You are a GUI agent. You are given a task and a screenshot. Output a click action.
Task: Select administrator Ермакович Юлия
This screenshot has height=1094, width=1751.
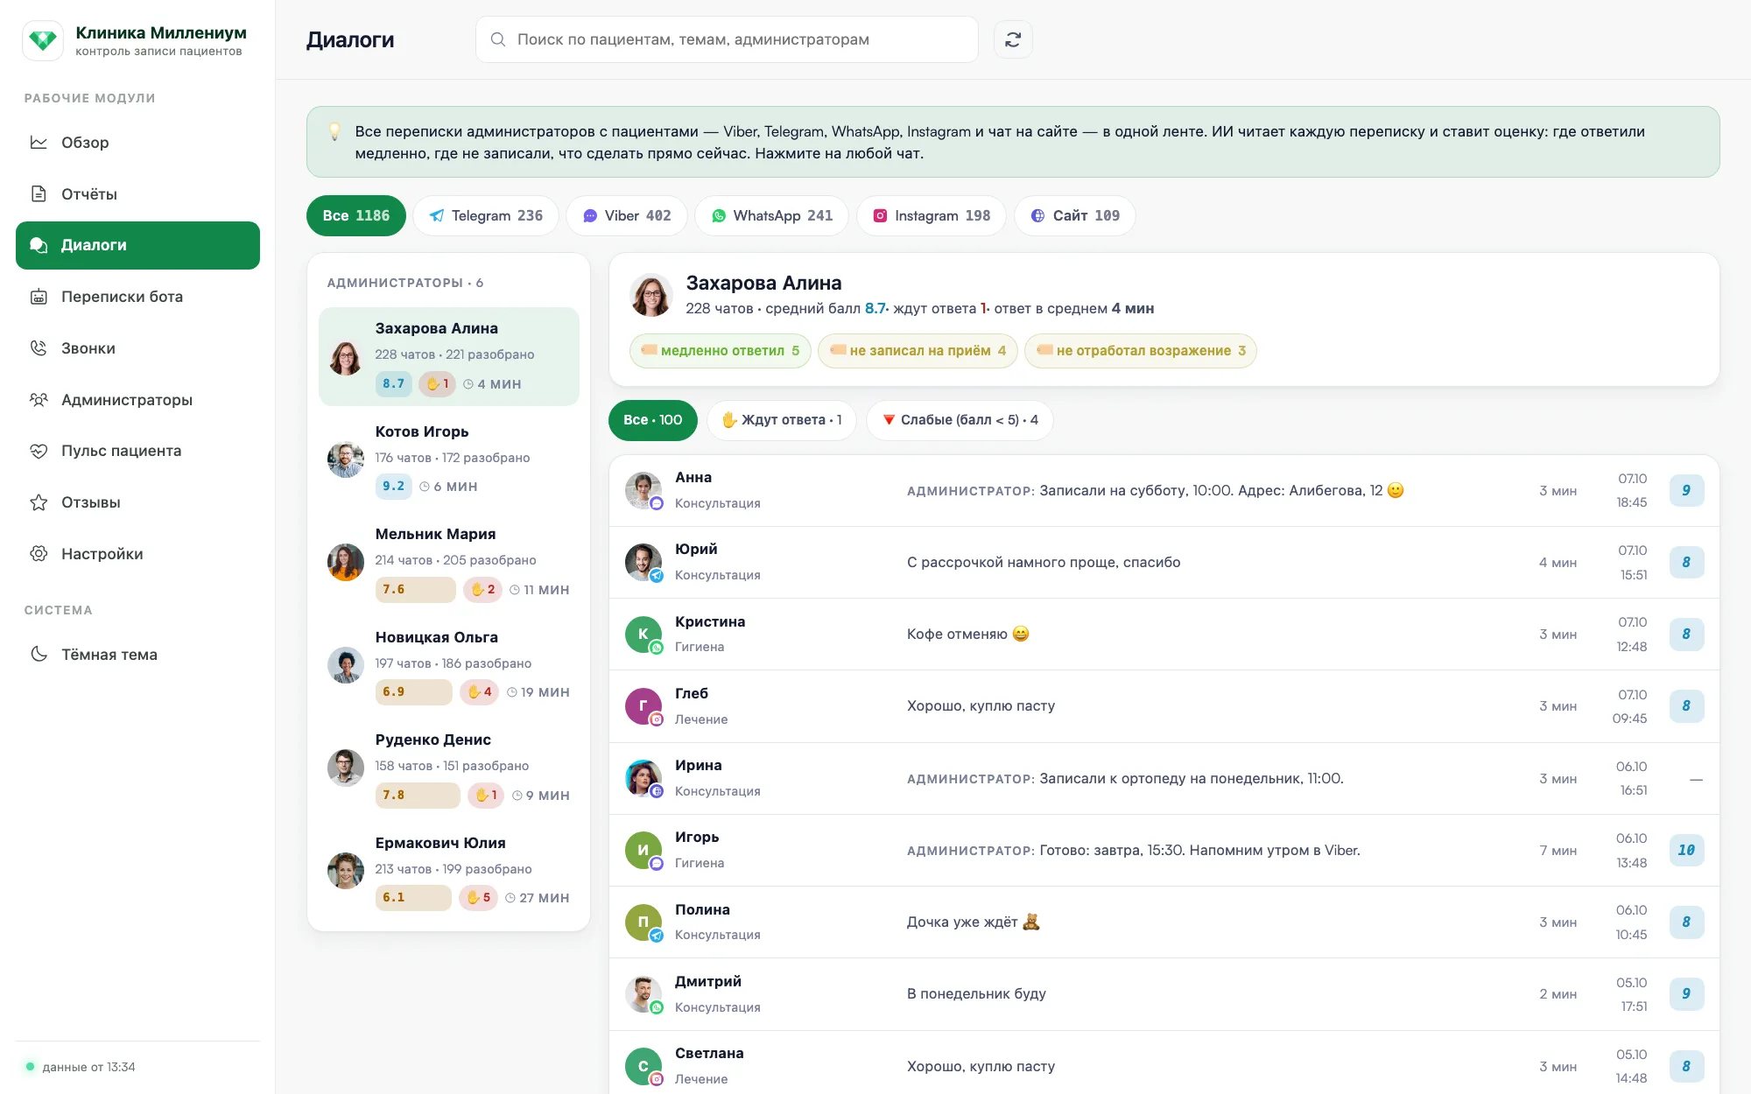click(x=449, y=871)
